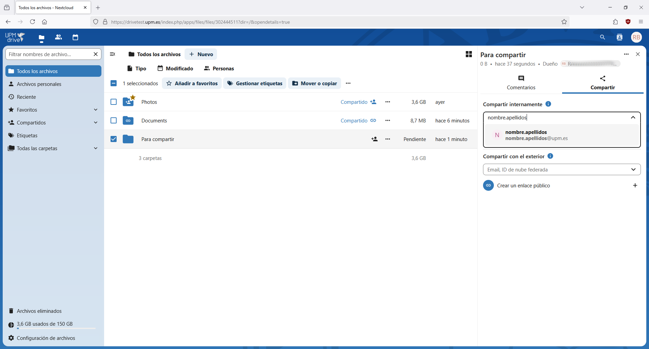
Task: Click the Documents shared link icon
Action: (373, 120)
